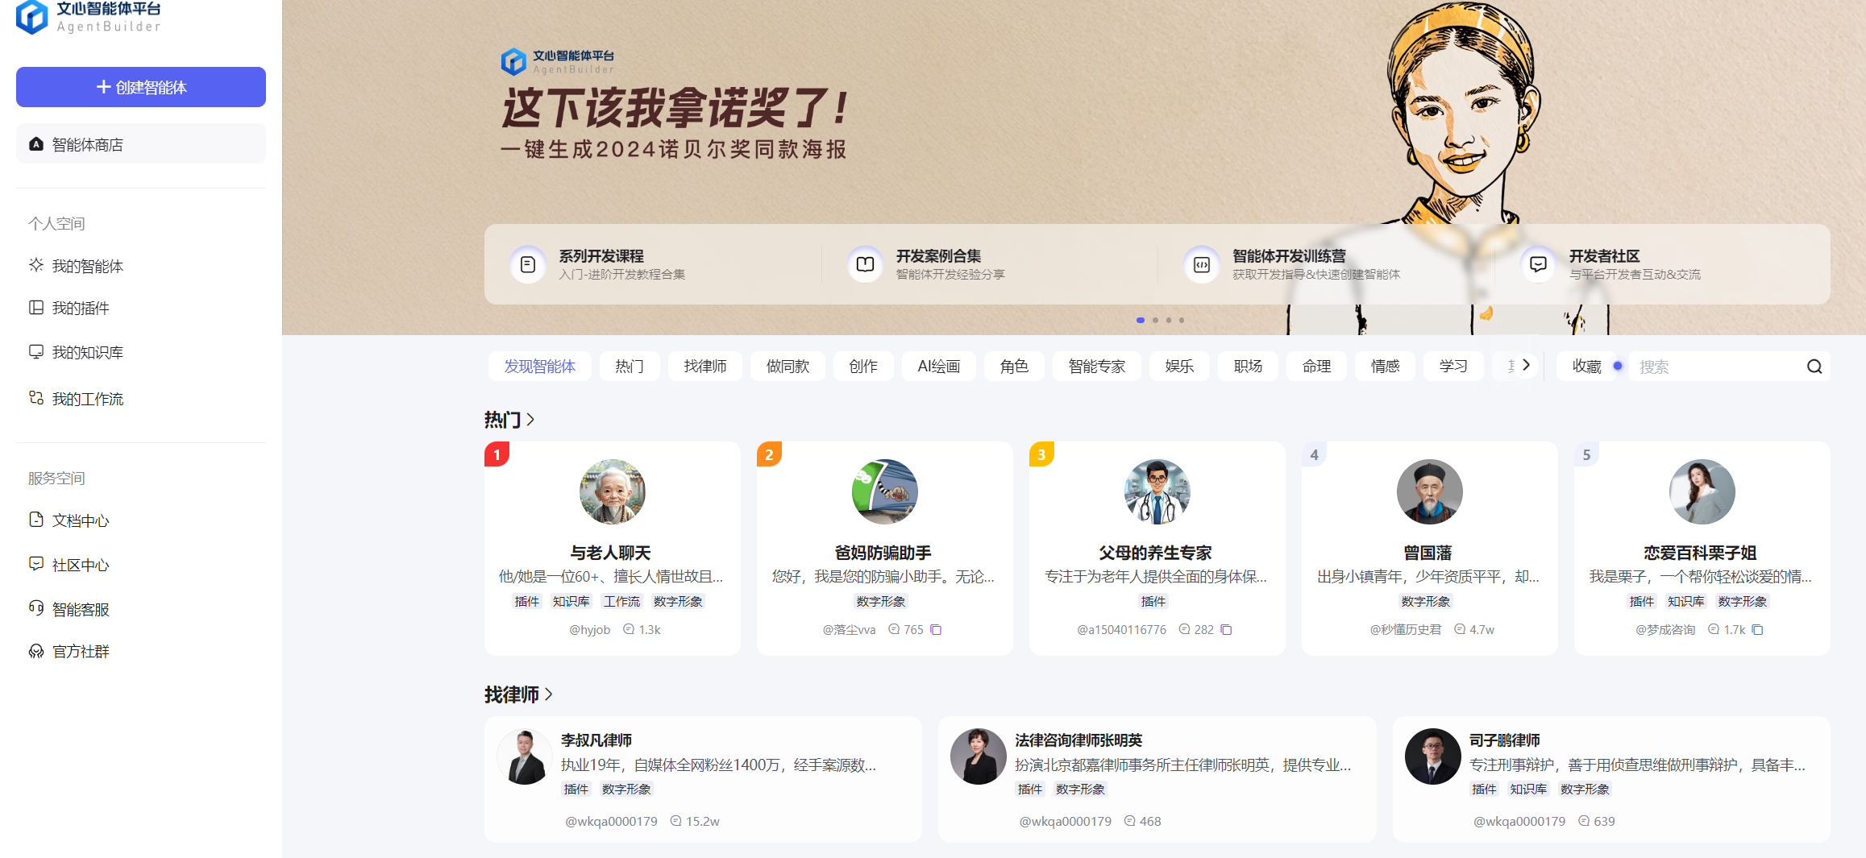This screenshot has height=858, width=1866.
Task: Click the 官方社群 icon
Action: (x=36, y=651)
